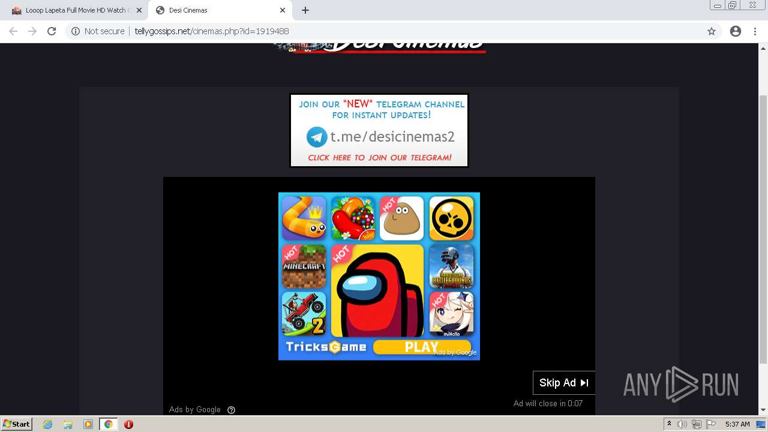Open the File Explorer taskbar icon

click(x=68, y=424)
